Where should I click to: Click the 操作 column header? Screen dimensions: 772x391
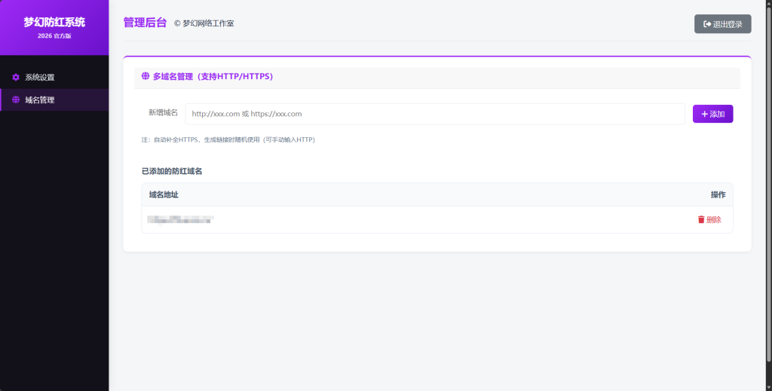tap(718, 194)
